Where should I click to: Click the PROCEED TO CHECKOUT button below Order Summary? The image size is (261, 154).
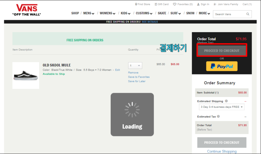pyautogui.click(x=222, y=143)
